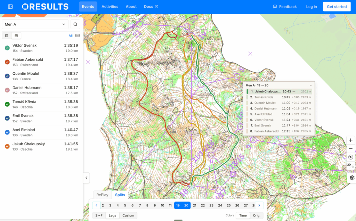
Task: Open the Feedback link
Action: pos(285,7)
